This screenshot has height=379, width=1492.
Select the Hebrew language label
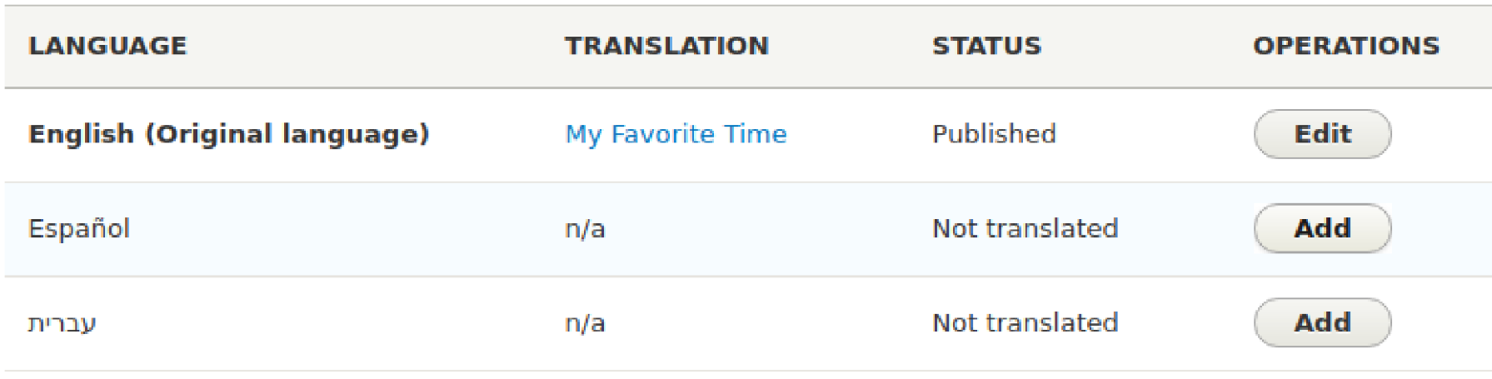[x=62, y=323]
